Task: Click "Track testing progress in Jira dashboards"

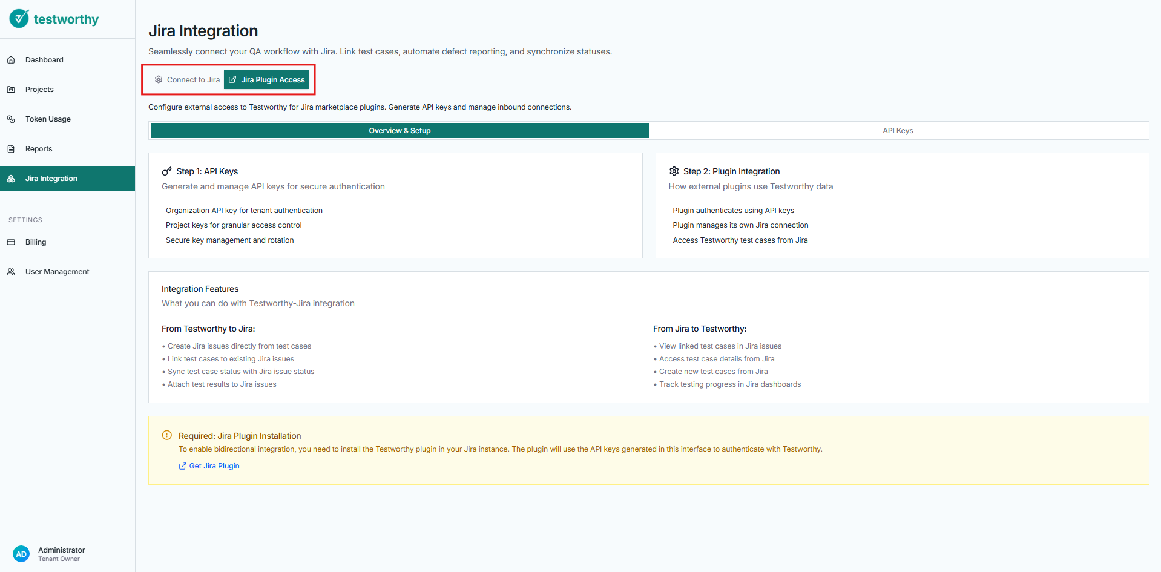Action: click(730, 384)
